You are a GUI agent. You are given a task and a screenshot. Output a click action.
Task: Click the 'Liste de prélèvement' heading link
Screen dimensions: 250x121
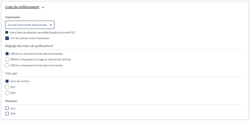coord(22,7)
